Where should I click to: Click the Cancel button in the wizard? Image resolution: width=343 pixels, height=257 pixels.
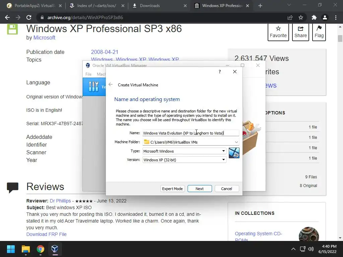point(227,189)
